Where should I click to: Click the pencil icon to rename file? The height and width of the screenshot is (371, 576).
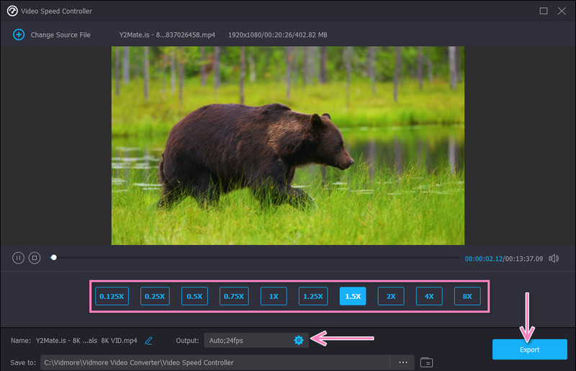pyautogui.click(x=149, y=340)
